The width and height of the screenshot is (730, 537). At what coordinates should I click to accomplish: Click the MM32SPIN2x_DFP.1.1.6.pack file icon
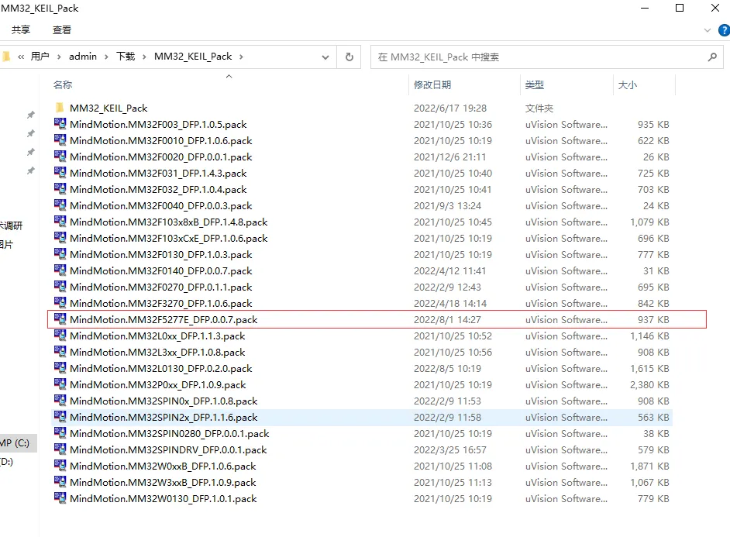pos(60,418)
